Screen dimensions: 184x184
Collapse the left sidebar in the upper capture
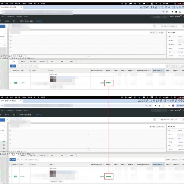[x=8, y=26]
